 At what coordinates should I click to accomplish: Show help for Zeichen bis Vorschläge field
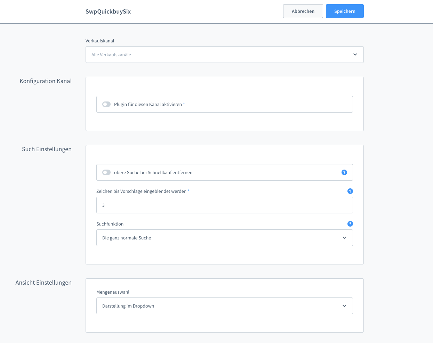point(350,191)
